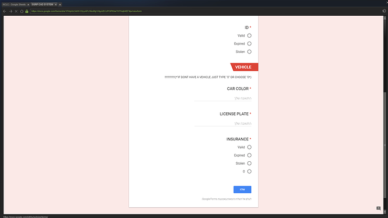
Task: Close the SGRP CAD SYSTEM tab
Action: tap(56, 4)
